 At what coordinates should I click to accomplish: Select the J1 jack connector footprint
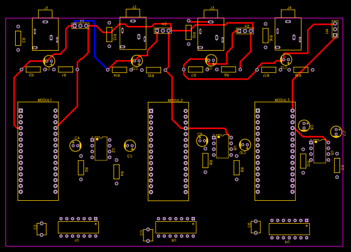pyautogui.click(x=45, y=30)
